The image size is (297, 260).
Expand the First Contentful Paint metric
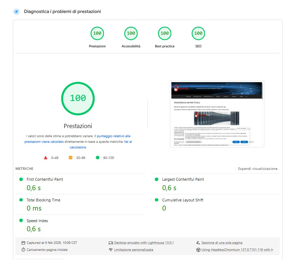pyautogui.click(x=45, y=179)
